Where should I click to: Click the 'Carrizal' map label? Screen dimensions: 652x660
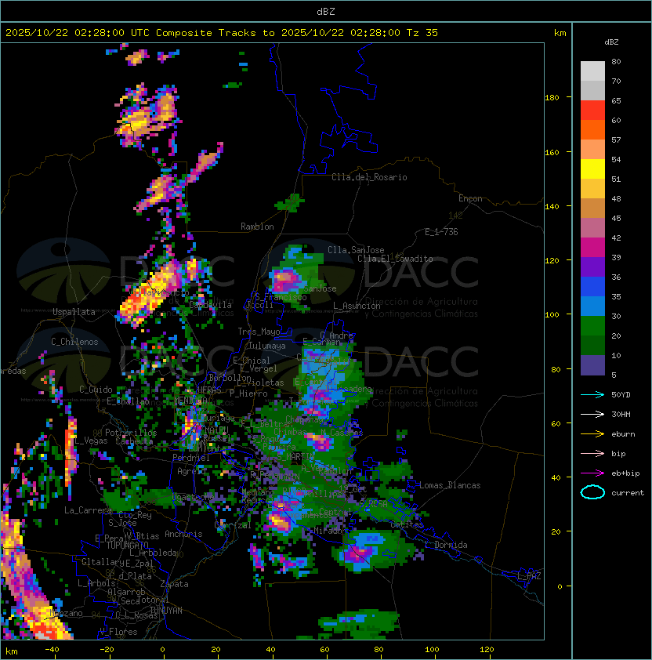point(233,526)
